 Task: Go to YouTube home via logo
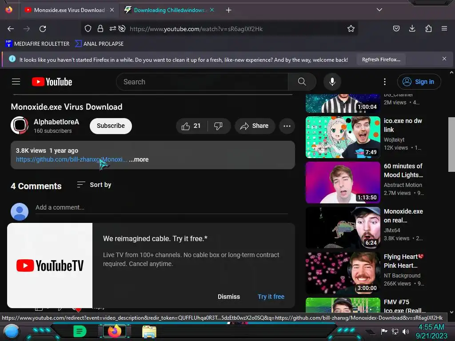tap(52, 82)
